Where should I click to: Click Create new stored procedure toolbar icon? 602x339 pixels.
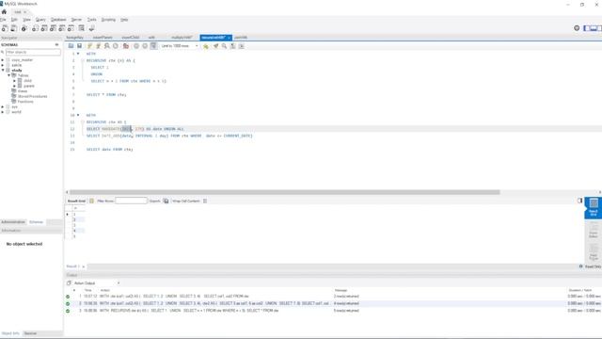62,28
